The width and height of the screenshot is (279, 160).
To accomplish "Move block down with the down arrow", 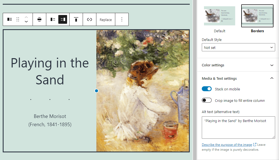I will click(26, 22).
